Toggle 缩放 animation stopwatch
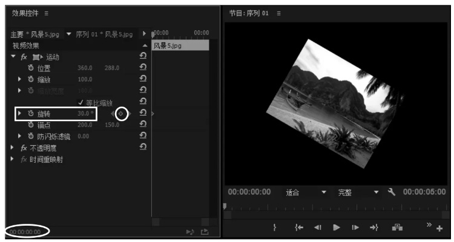Screen dimensions: 454x242 click(31, 79)
